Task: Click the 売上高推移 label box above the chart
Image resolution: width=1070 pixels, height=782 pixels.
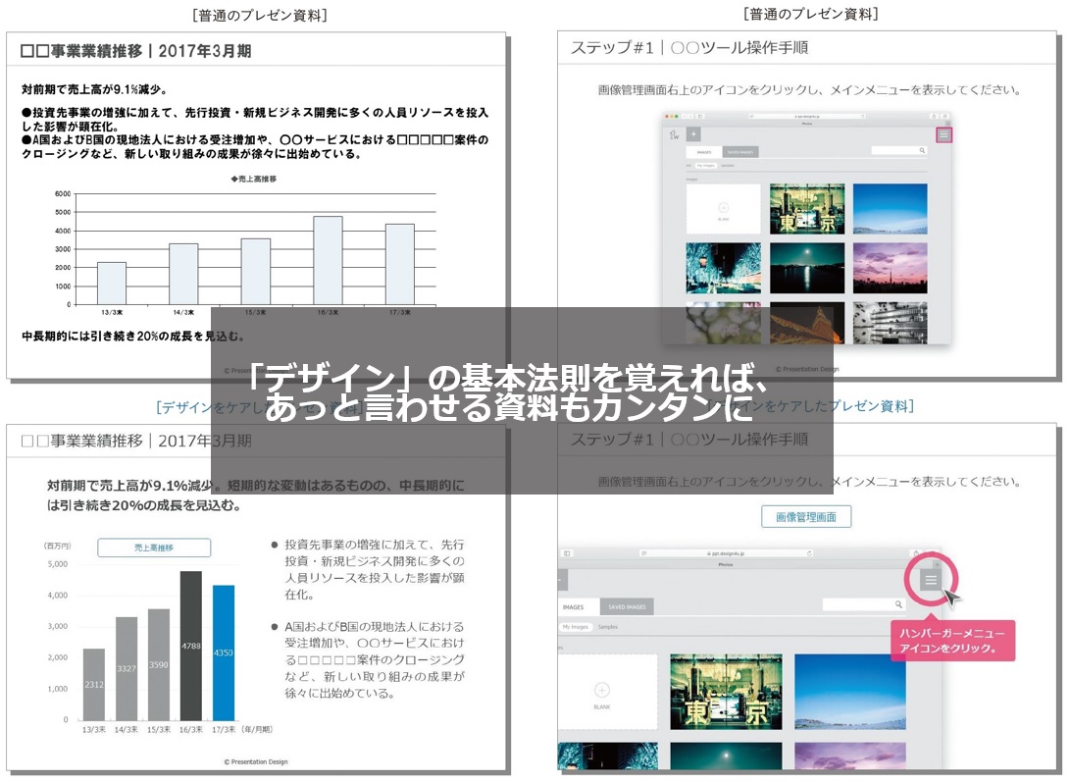Action: click(x=154, y=547)
